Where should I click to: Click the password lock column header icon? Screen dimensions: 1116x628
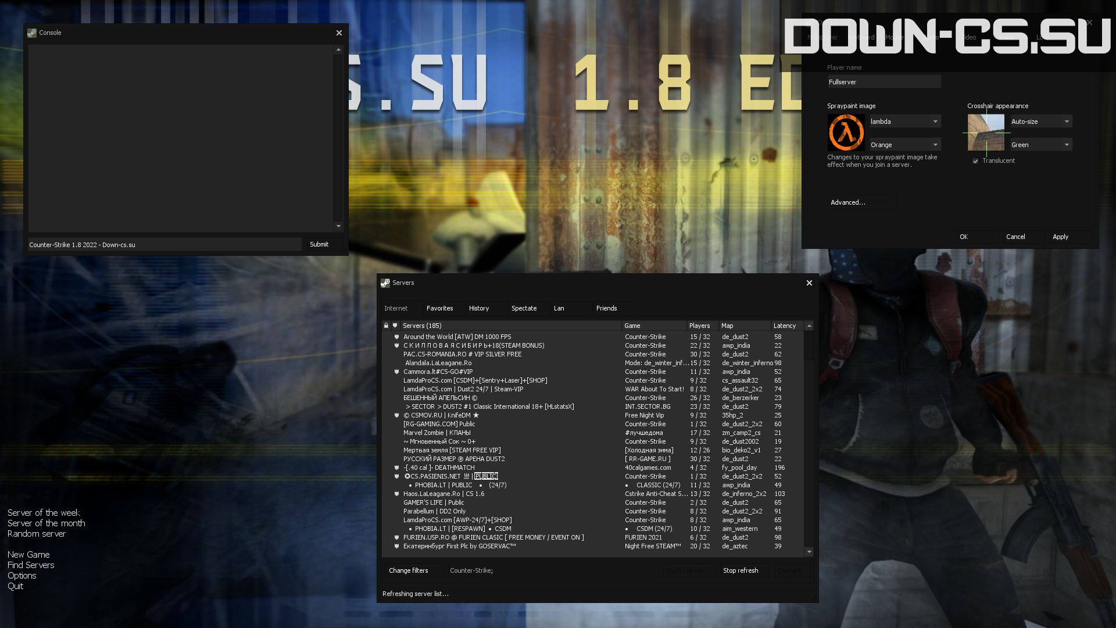pos(386,326)
